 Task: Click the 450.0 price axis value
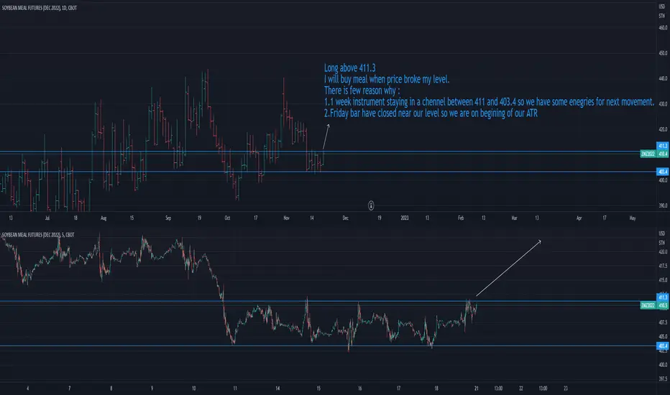pos(663,53)
